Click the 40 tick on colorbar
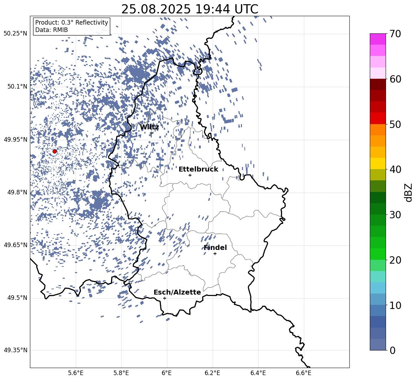Screen dimensions: 417x380 coord(395,169)
